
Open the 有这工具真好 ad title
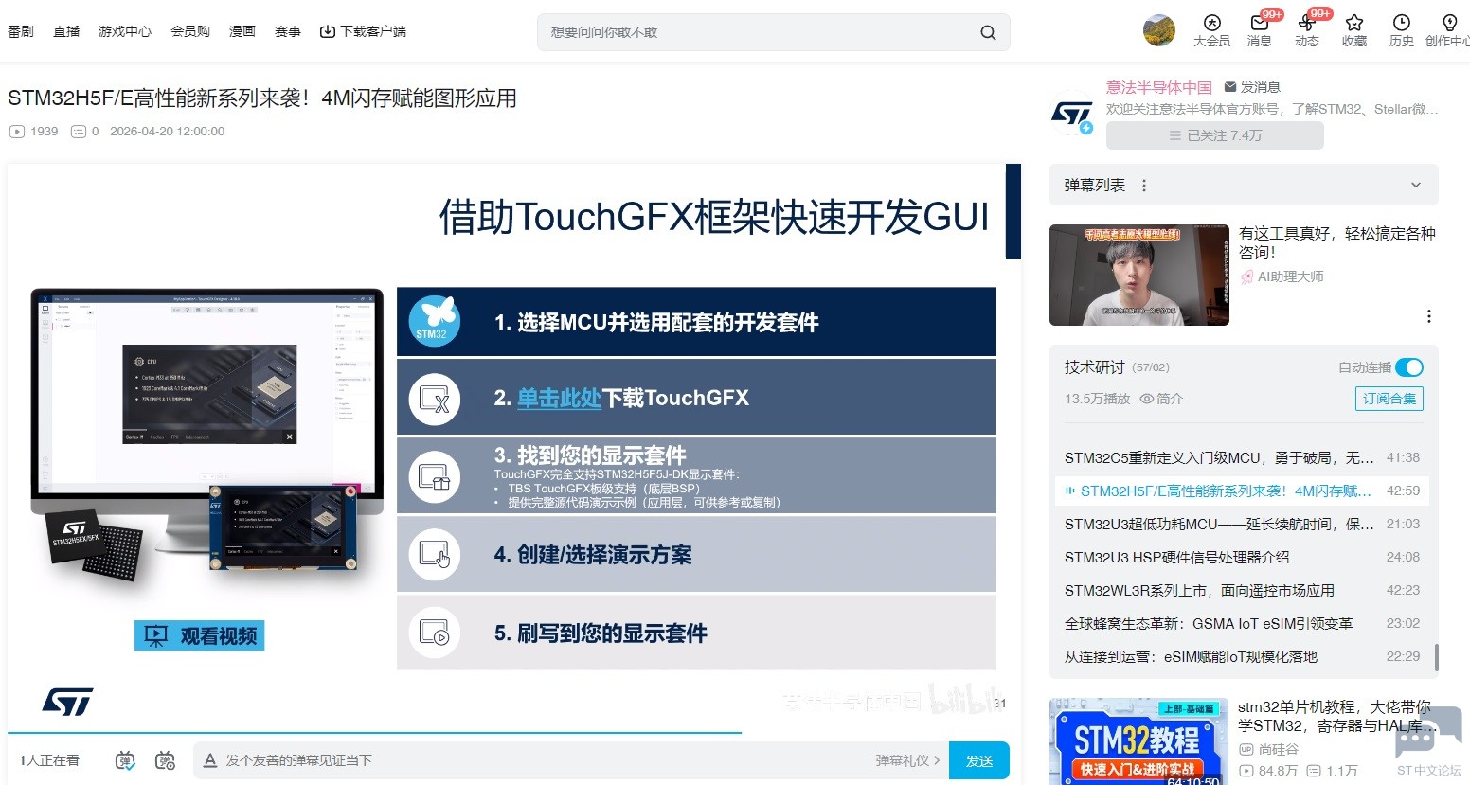(1337, 242)
